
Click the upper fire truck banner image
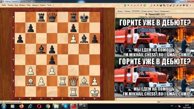[x=155, y=37]
